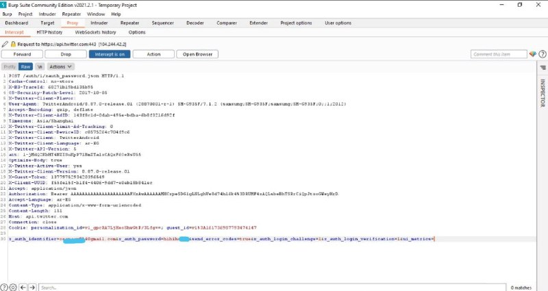Click the x_auth_identifier body line

coord(221,239)
